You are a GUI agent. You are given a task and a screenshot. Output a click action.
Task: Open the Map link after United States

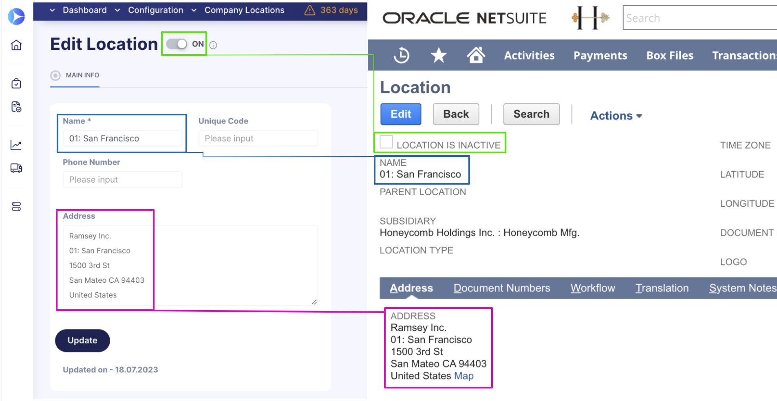click(x=464, y=376)
